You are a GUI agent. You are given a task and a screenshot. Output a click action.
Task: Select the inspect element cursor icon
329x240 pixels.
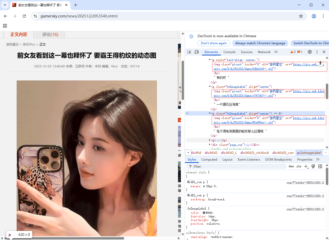pyautogui.click(x=189, y=52)
